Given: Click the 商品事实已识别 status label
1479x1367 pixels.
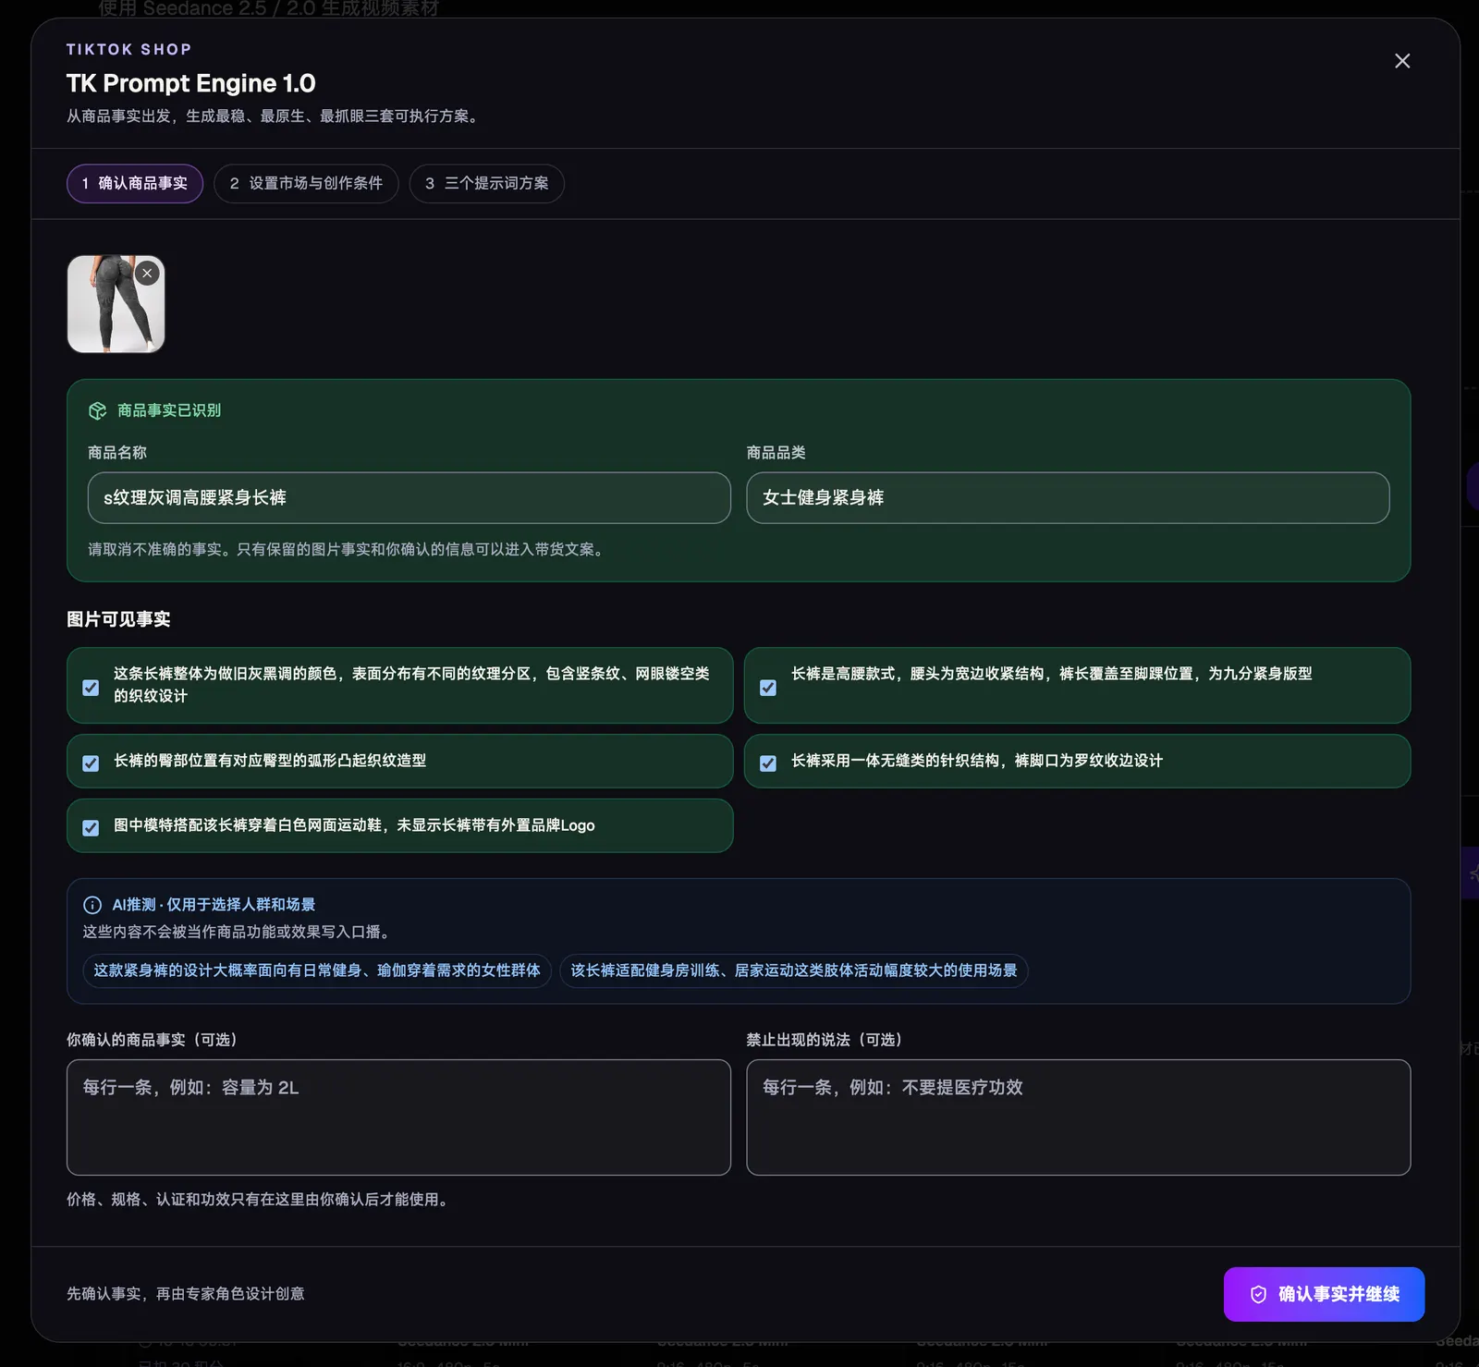Looking at the screenshot, I should [169, 410].
